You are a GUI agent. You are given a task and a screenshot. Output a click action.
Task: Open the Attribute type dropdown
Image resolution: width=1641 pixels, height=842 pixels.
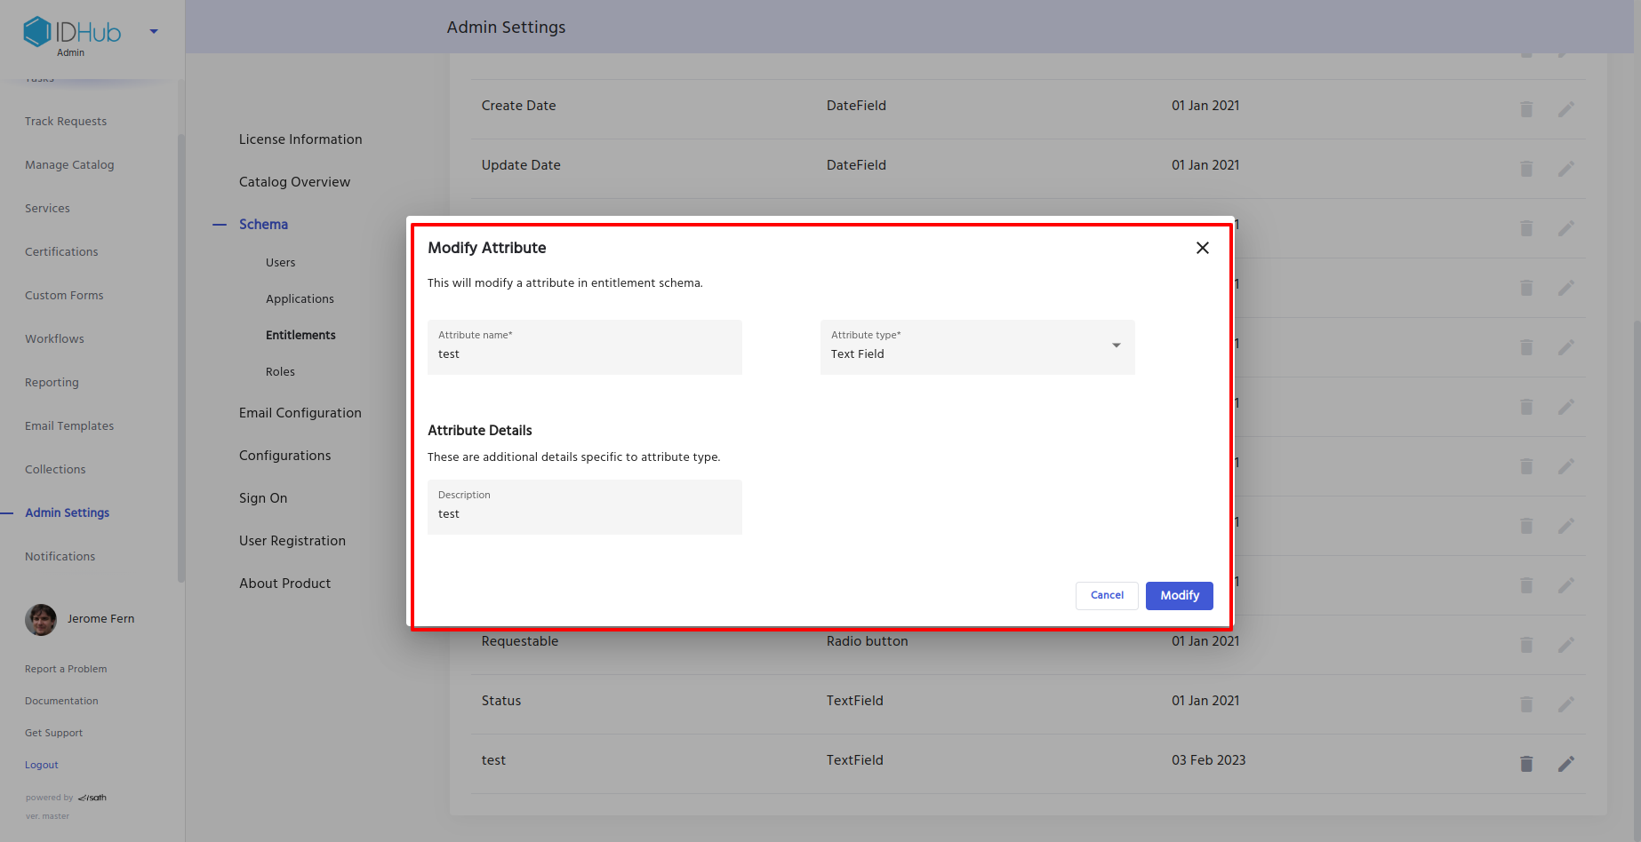pos(977,347)
